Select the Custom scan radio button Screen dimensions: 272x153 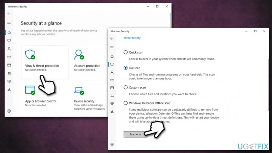(x=125, y=87)
